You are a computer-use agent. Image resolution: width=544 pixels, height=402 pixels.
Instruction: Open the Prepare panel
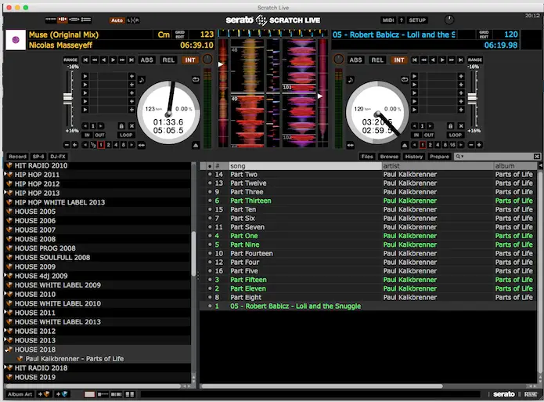tap(439, 157)
